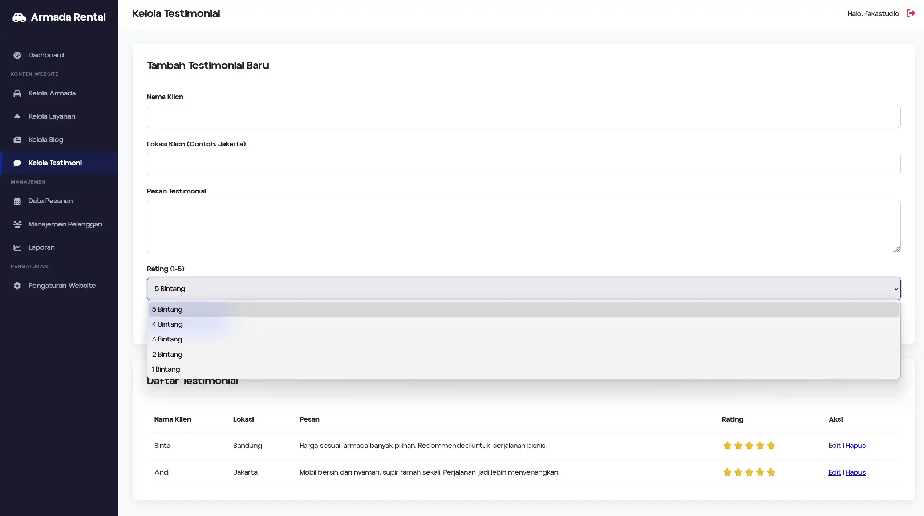The height and width of the screenshot is (516, 924).
Task: Focus the Nama Klien input field
Action: (x=523, y=117)
